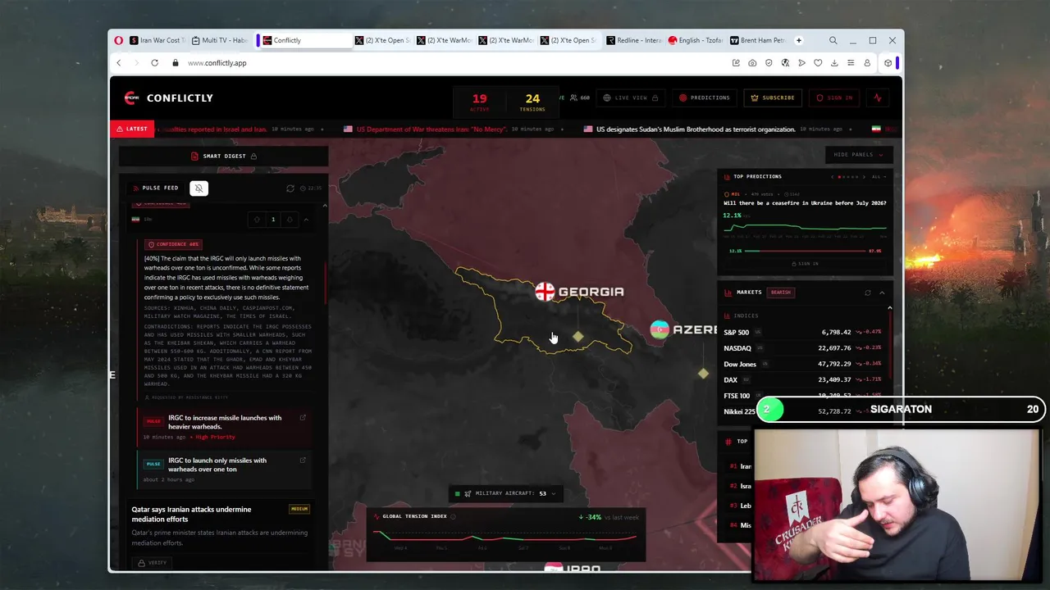Click the browser snapshot camera icon
The width and height of the screenshot is (1050, 590).
752,63
